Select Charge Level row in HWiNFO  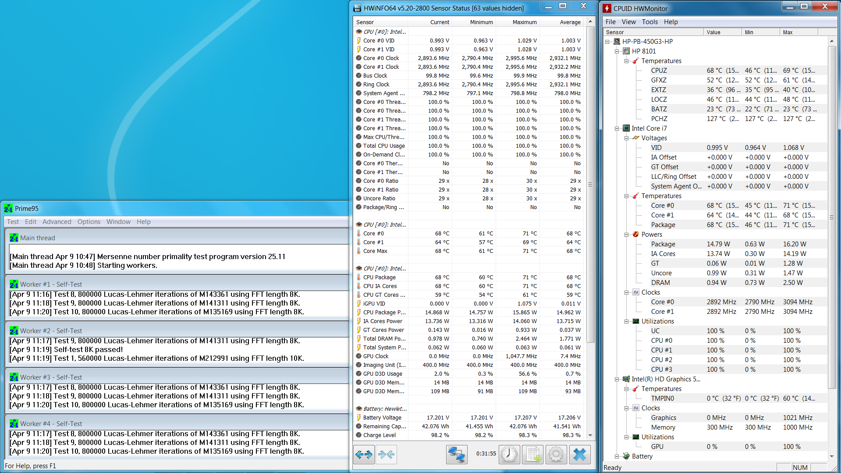click(x=469, y=435)
